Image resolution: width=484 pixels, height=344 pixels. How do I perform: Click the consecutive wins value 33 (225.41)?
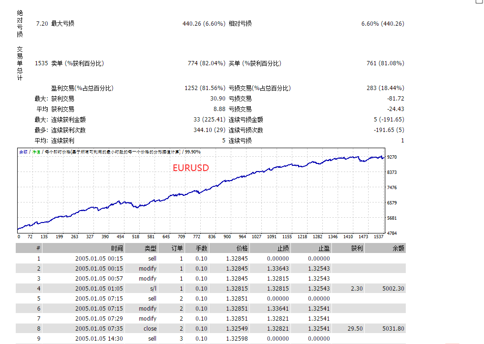click(x=210, y=120)
